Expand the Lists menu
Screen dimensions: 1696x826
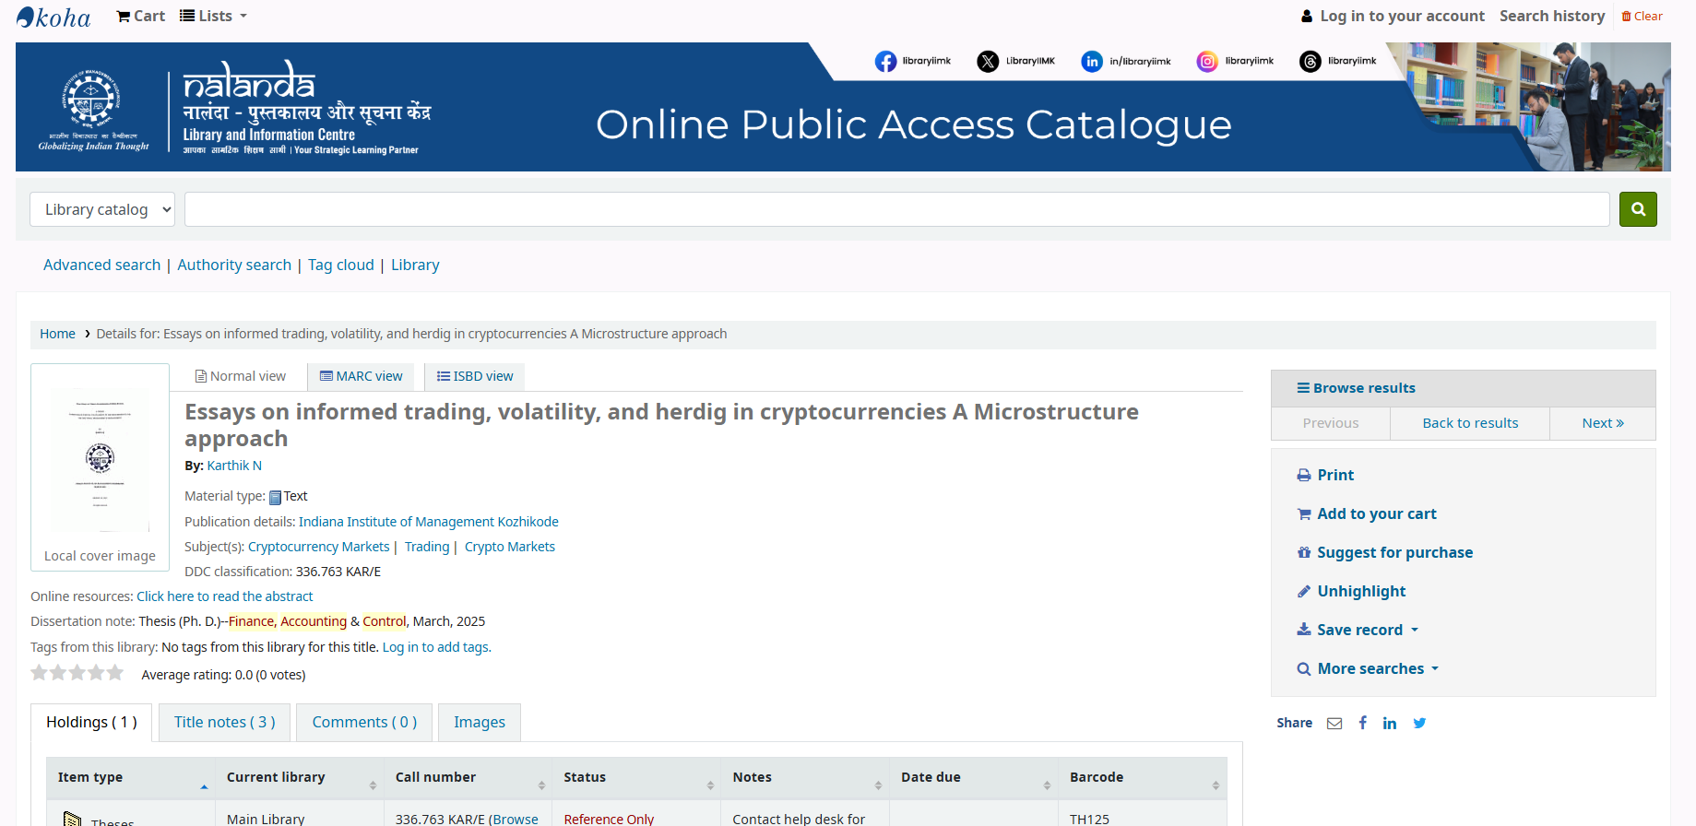(214, 16)
